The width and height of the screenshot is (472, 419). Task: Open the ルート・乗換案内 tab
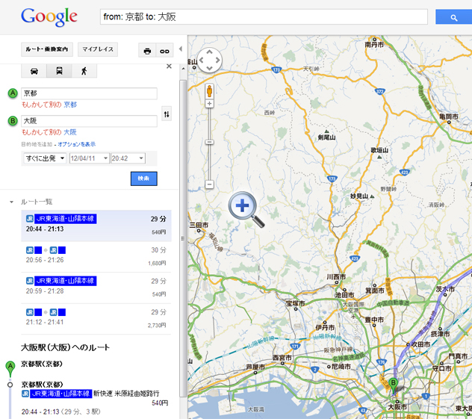(x=47, y=49)
